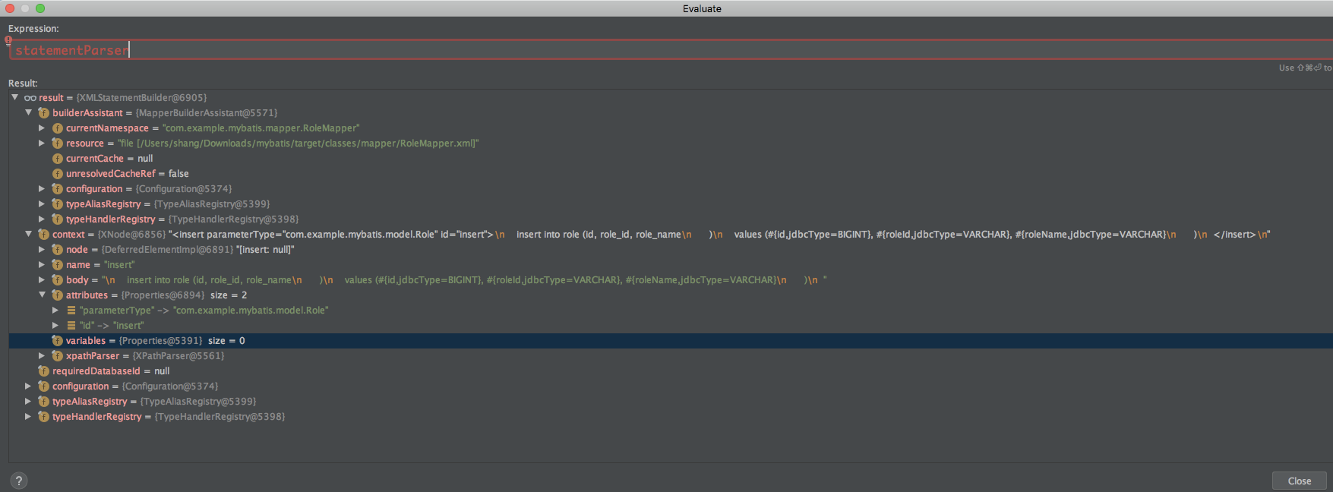This screenshot has height=492, width=1333.
Task: Click the error bulb icon near expression field
Action: [x=8, y=42]
